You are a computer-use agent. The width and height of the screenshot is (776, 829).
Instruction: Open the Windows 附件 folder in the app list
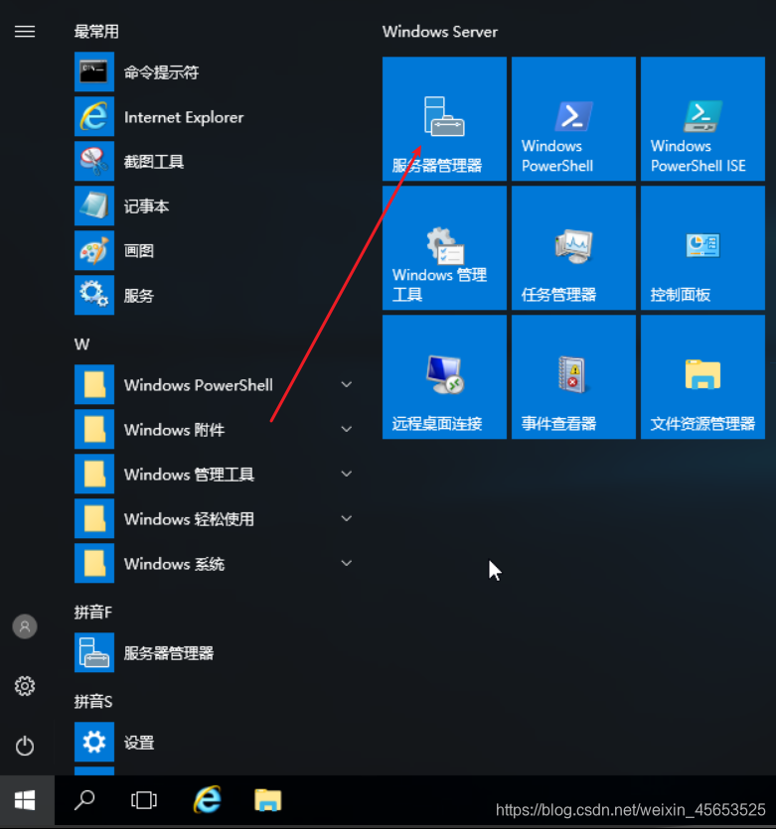[212, 429]
